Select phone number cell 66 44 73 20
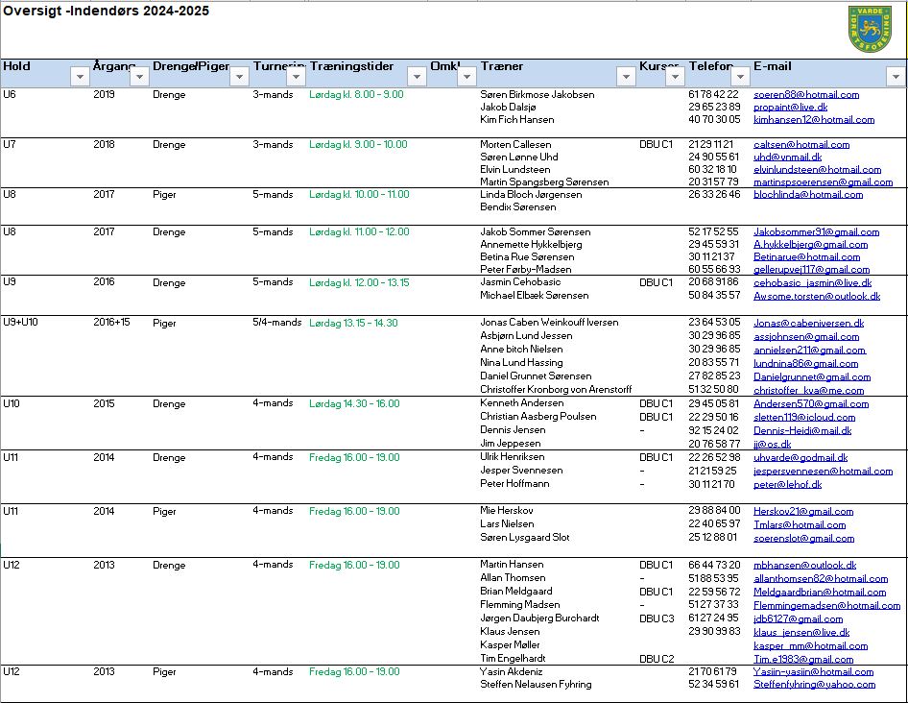Screen dimensions: 908x703 tap(714, 565)
